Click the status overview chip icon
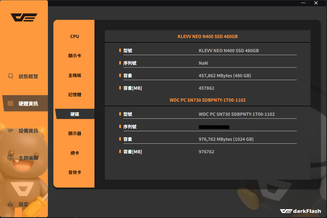Image resolution: width=327 pixels, height=218 pixels. pyautogui.click(x=11, y=76)
